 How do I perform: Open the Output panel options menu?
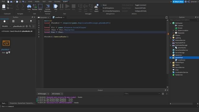coord(167,94)
